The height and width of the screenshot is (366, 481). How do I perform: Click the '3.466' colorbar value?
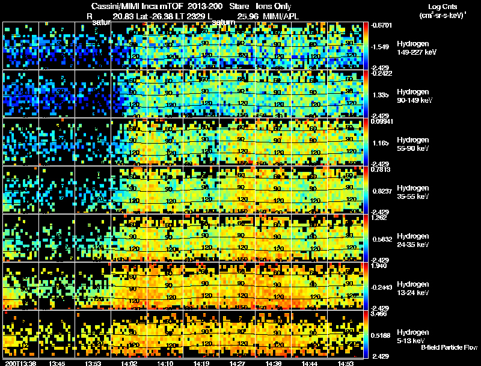coord(379,314)
